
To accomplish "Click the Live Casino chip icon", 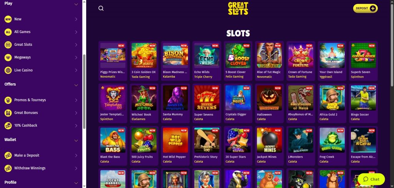I will pyautogui.click(x=8, y=70).
